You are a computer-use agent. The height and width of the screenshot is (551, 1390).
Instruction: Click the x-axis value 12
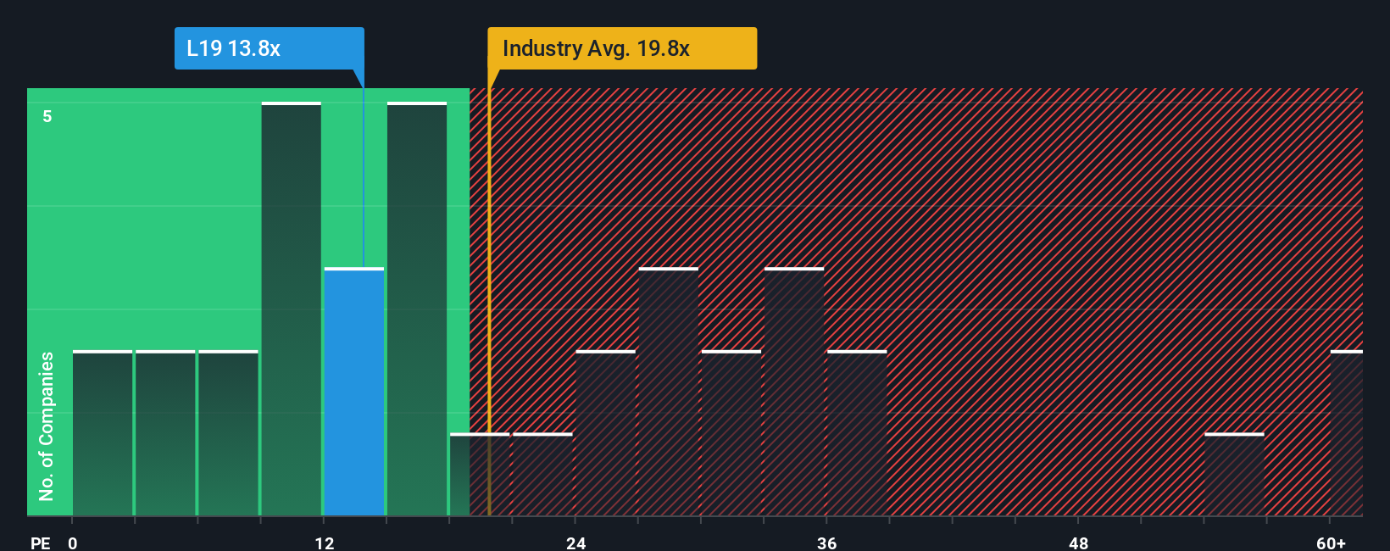[x=325, y=543]
